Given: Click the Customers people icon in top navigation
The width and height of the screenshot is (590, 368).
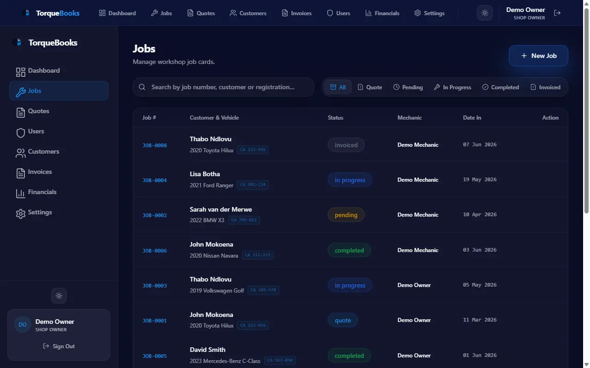Looking at the screenshot, I should [233, 13].
